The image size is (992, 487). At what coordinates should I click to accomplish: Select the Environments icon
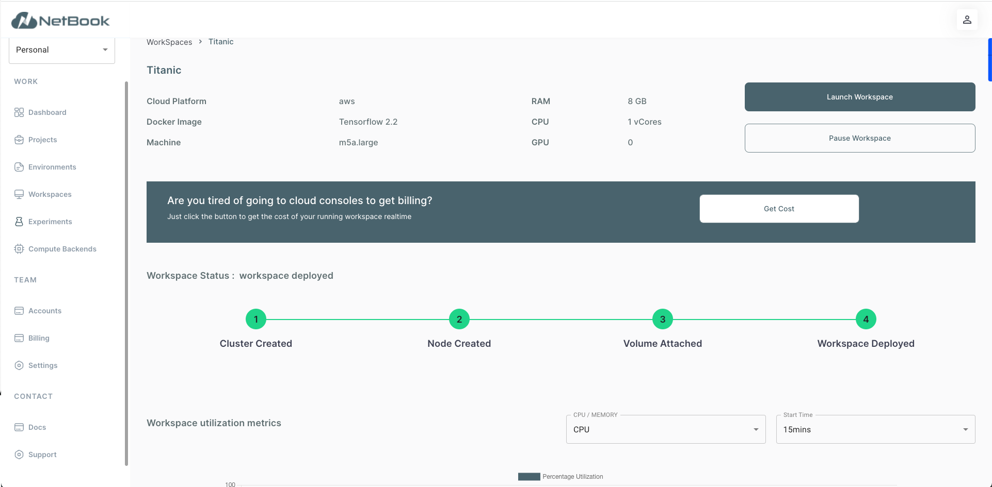pyautogui.click(x=19, y=167)
